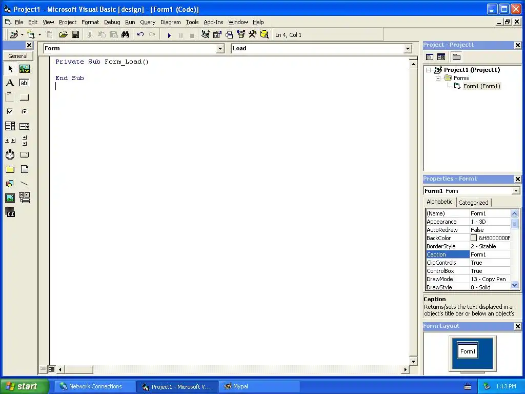525x394 pixels.
Task: Open the Add-Ins menu
Action: click(x=213, y=22)
